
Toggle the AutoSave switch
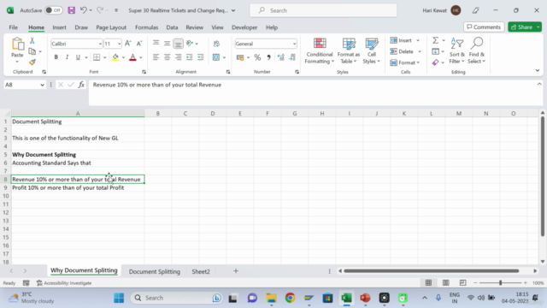point(53,10)
